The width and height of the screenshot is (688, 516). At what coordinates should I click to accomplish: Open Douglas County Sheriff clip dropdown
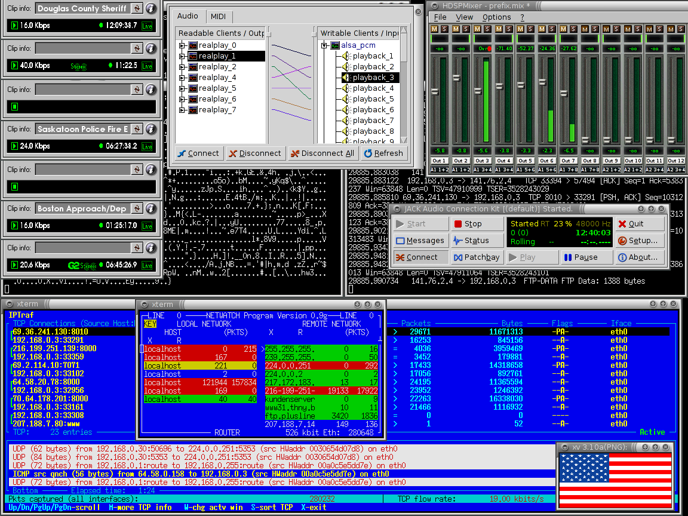(x=137, y=8)
